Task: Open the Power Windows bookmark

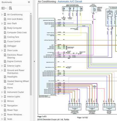Action: click(15, 115)
